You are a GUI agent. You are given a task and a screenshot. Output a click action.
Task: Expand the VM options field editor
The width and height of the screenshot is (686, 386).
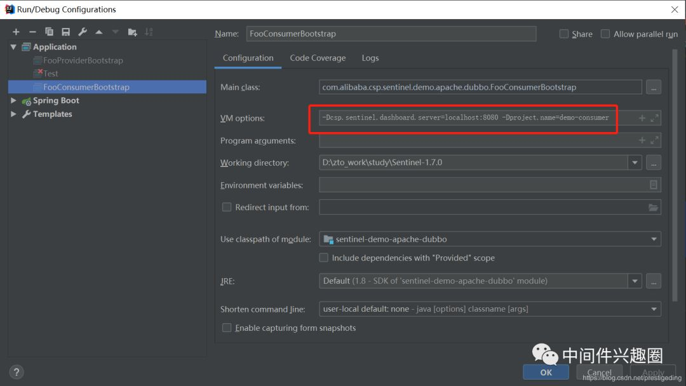[654, 118]
